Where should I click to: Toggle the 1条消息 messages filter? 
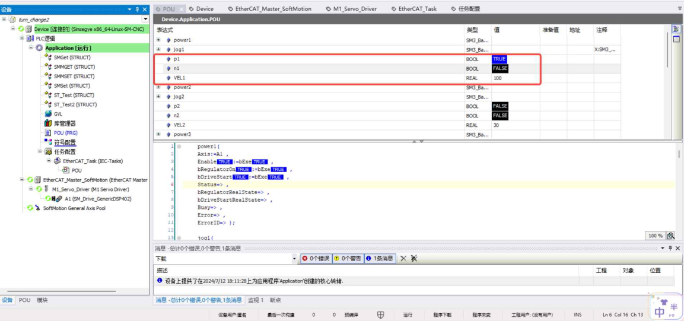[379, 259]
